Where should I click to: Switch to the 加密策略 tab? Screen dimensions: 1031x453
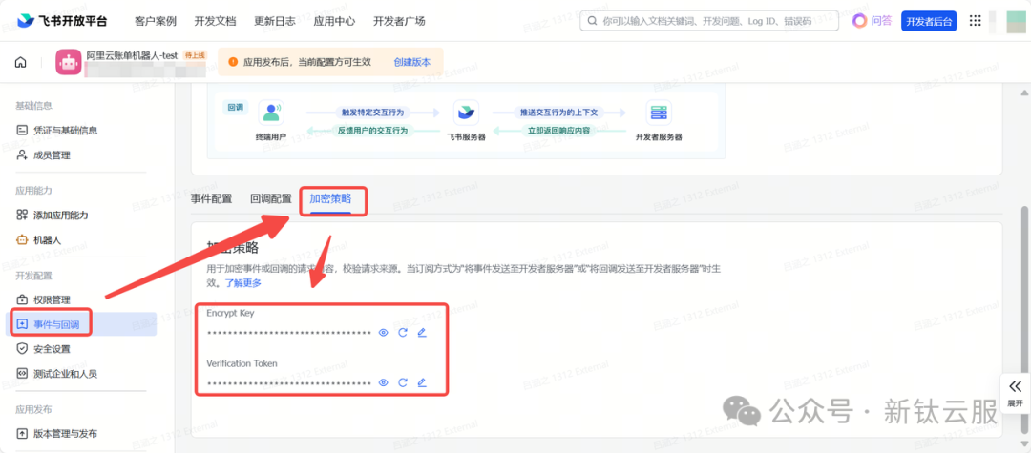pyautogui.click(x=330, y=198)
